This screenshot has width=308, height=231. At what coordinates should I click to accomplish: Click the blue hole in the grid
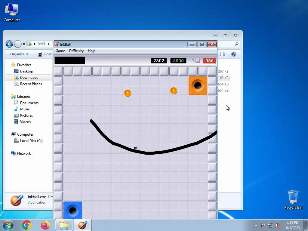(x=73, y=210)
